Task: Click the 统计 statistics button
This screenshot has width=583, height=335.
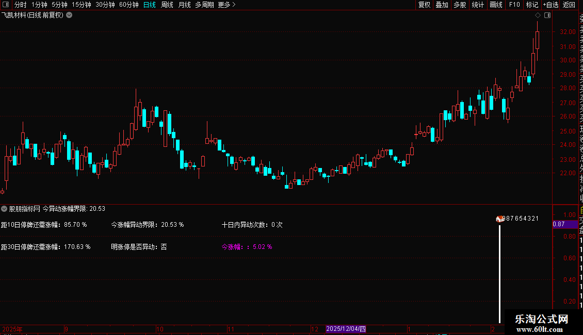Action: (x=478, y=5)
